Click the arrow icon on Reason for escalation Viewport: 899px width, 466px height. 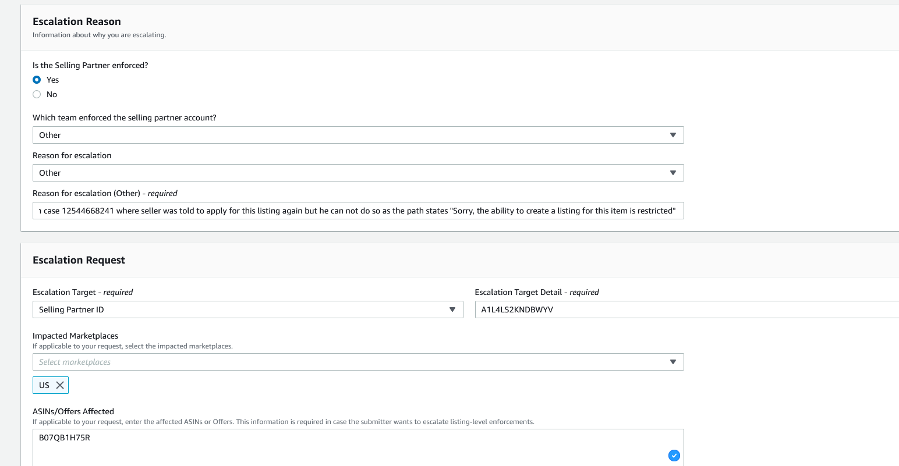[x=673, y=173]
